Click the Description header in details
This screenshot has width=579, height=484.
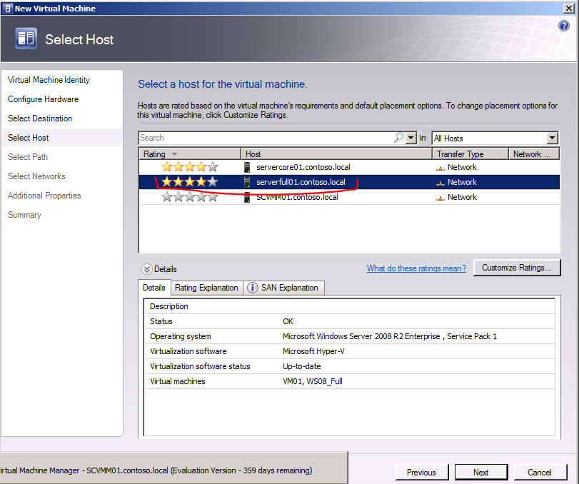click(x=168, y=306)
